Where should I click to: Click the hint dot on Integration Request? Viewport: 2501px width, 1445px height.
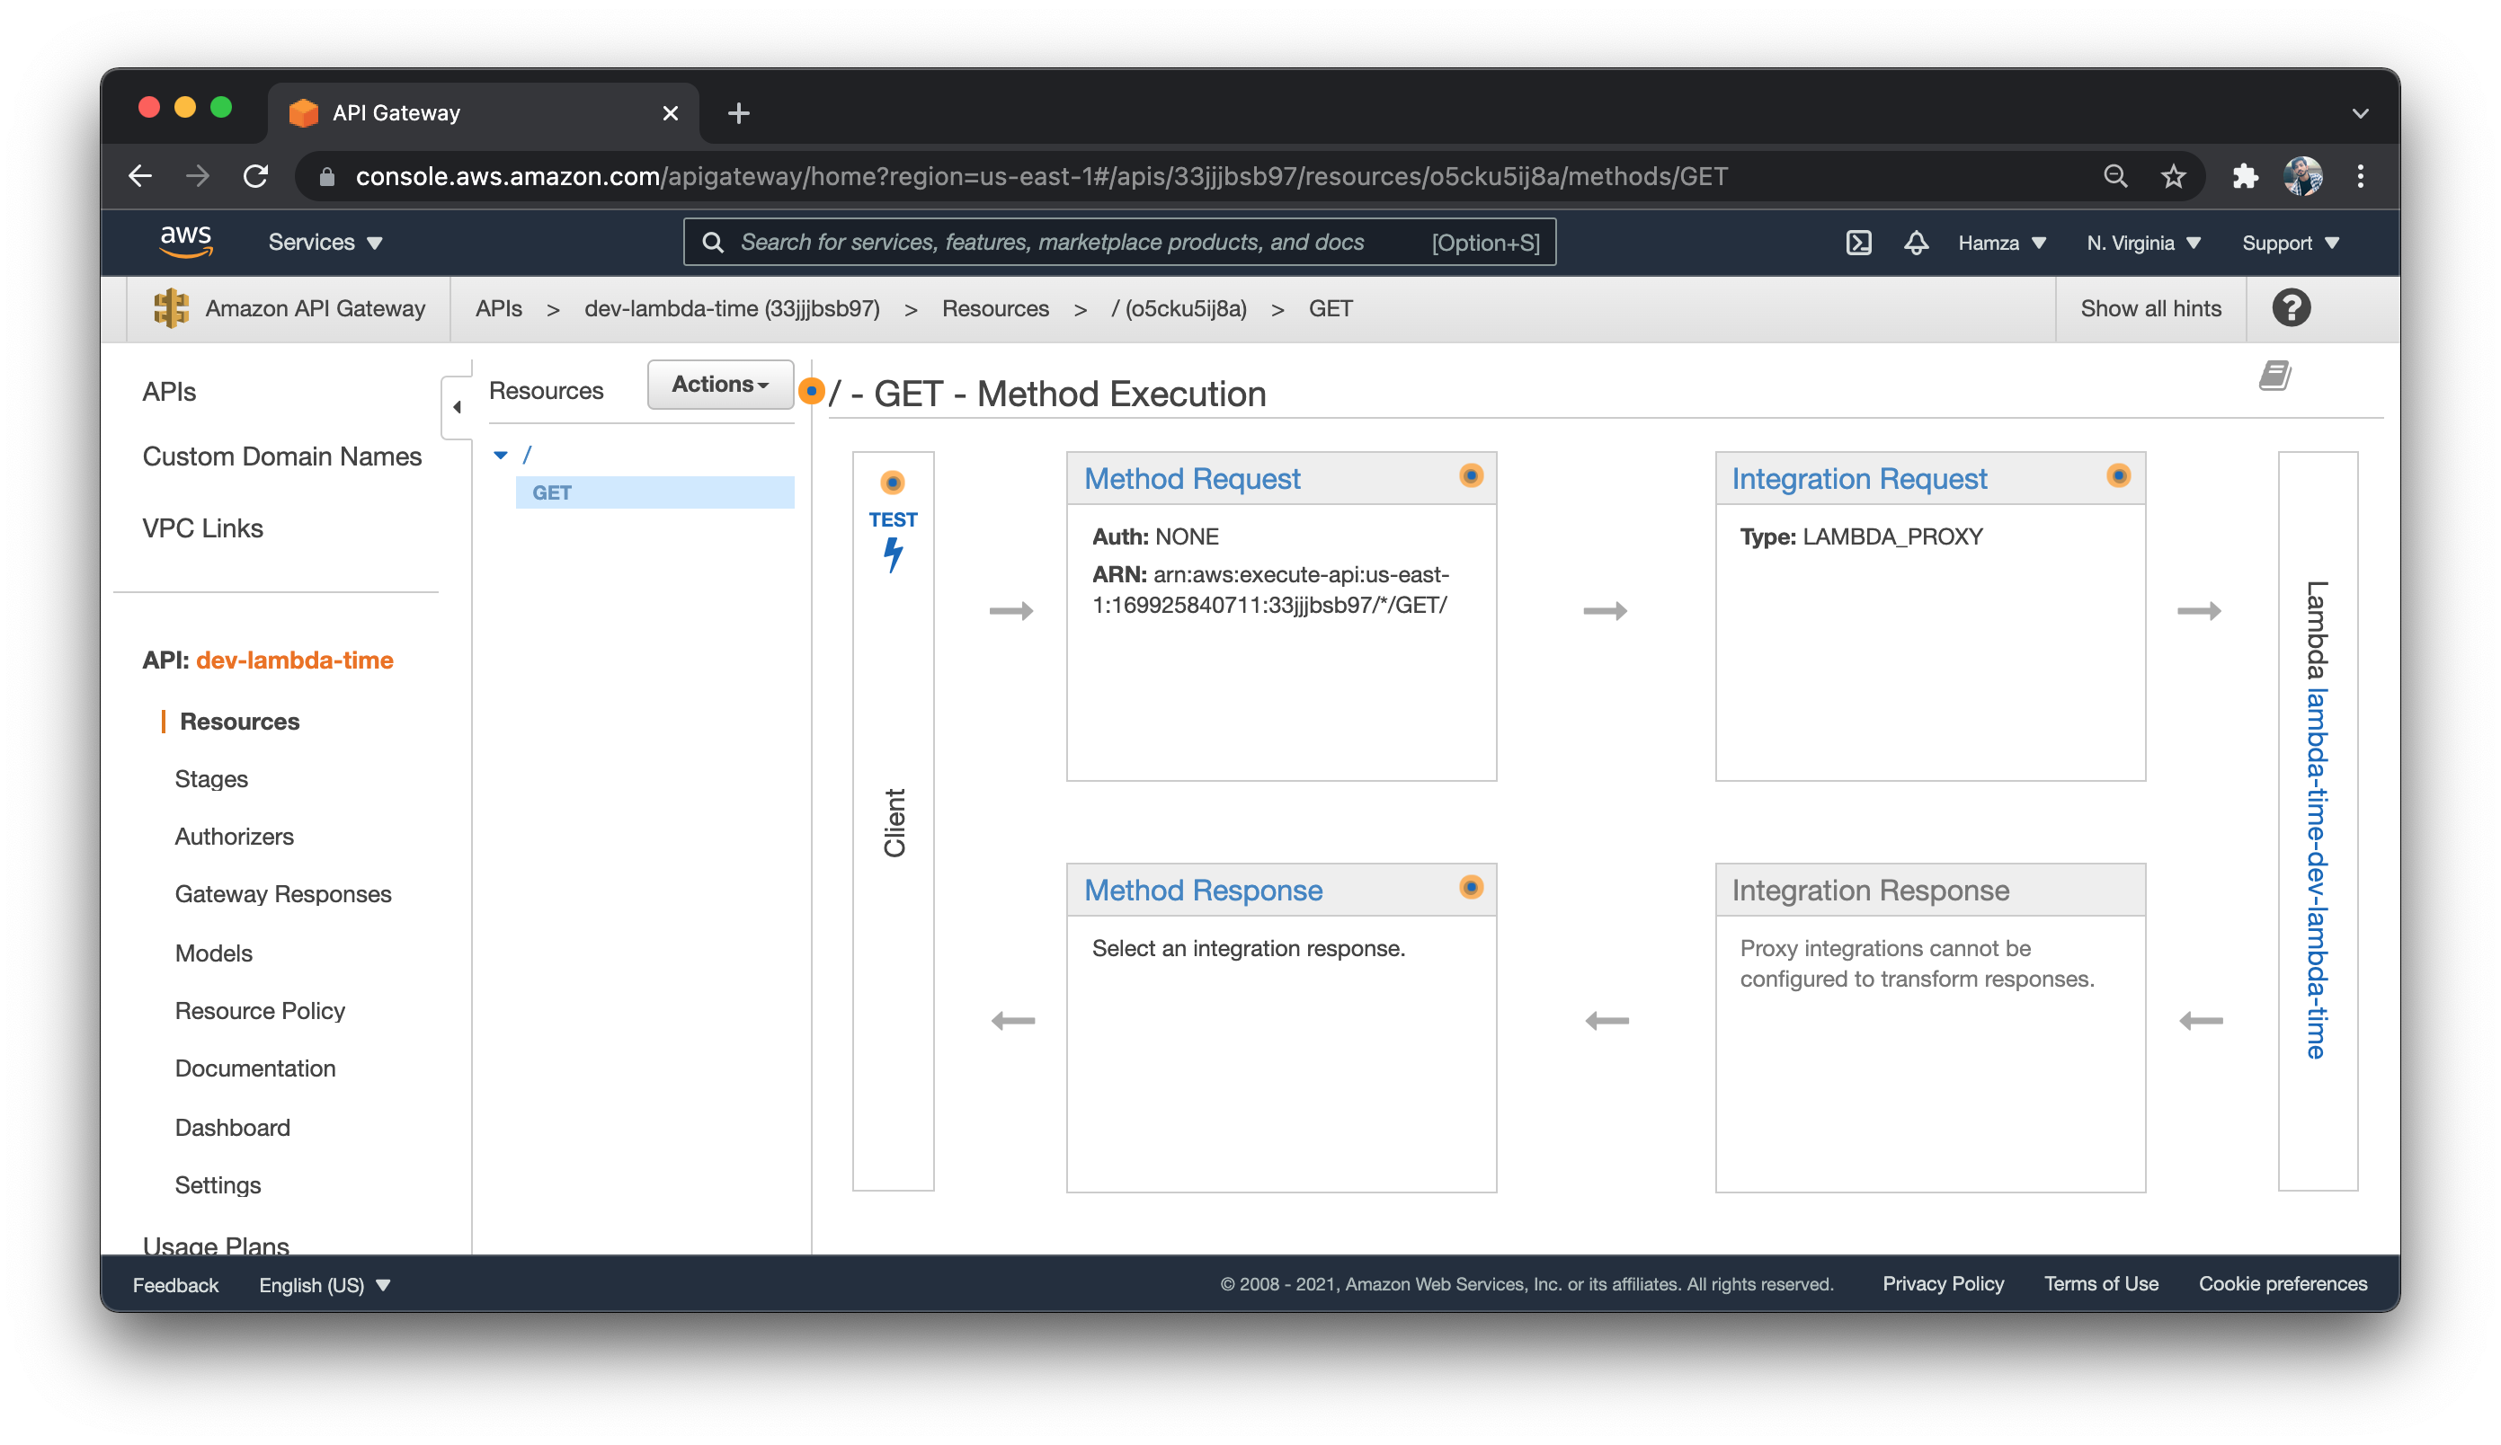(x=2118, y=476)
